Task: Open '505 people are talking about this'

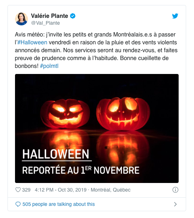Action: click(x=59, y=204)
